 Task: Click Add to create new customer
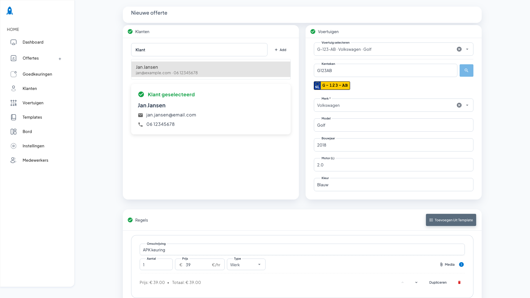pyautogui.click(x=280, y=50)
